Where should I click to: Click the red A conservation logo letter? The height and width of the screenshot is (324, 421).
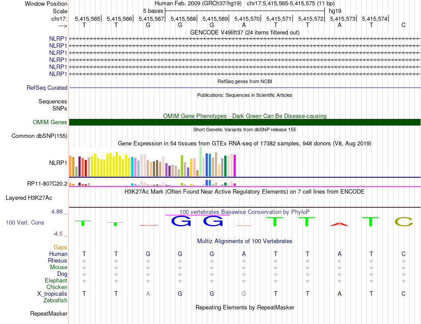(x=339, y=224)
